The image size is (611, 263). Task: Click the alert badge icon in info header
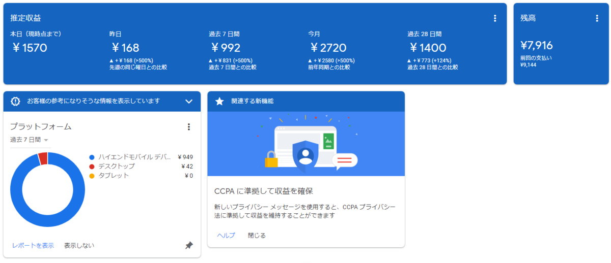(15, 101)
